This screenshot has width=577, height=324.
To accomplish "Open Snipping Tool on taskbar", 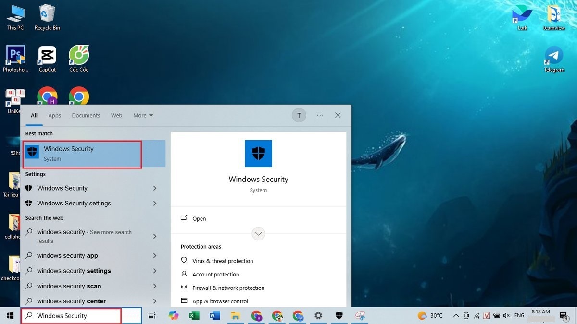I will [360, 316].
